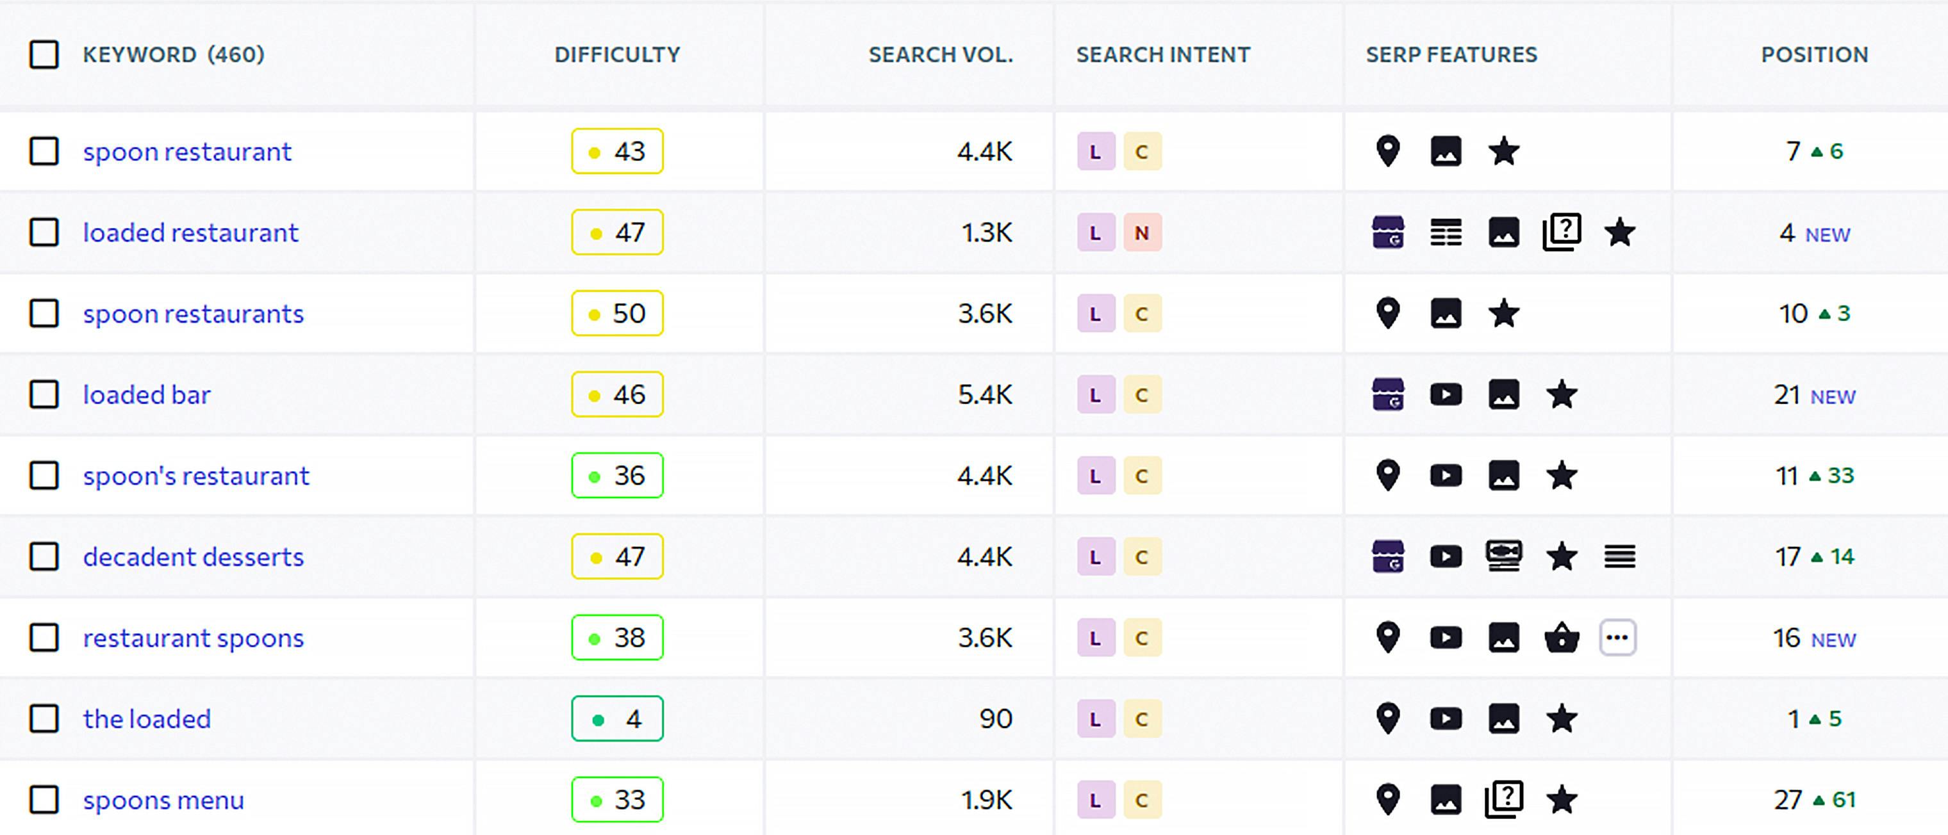Open the SEARCH INTENT column header options
This screenshot has width=1948, height=835.
1162,54
